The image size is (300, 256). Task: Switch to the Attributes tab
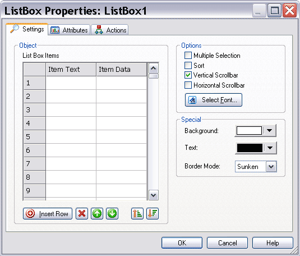tap(69, 30)
